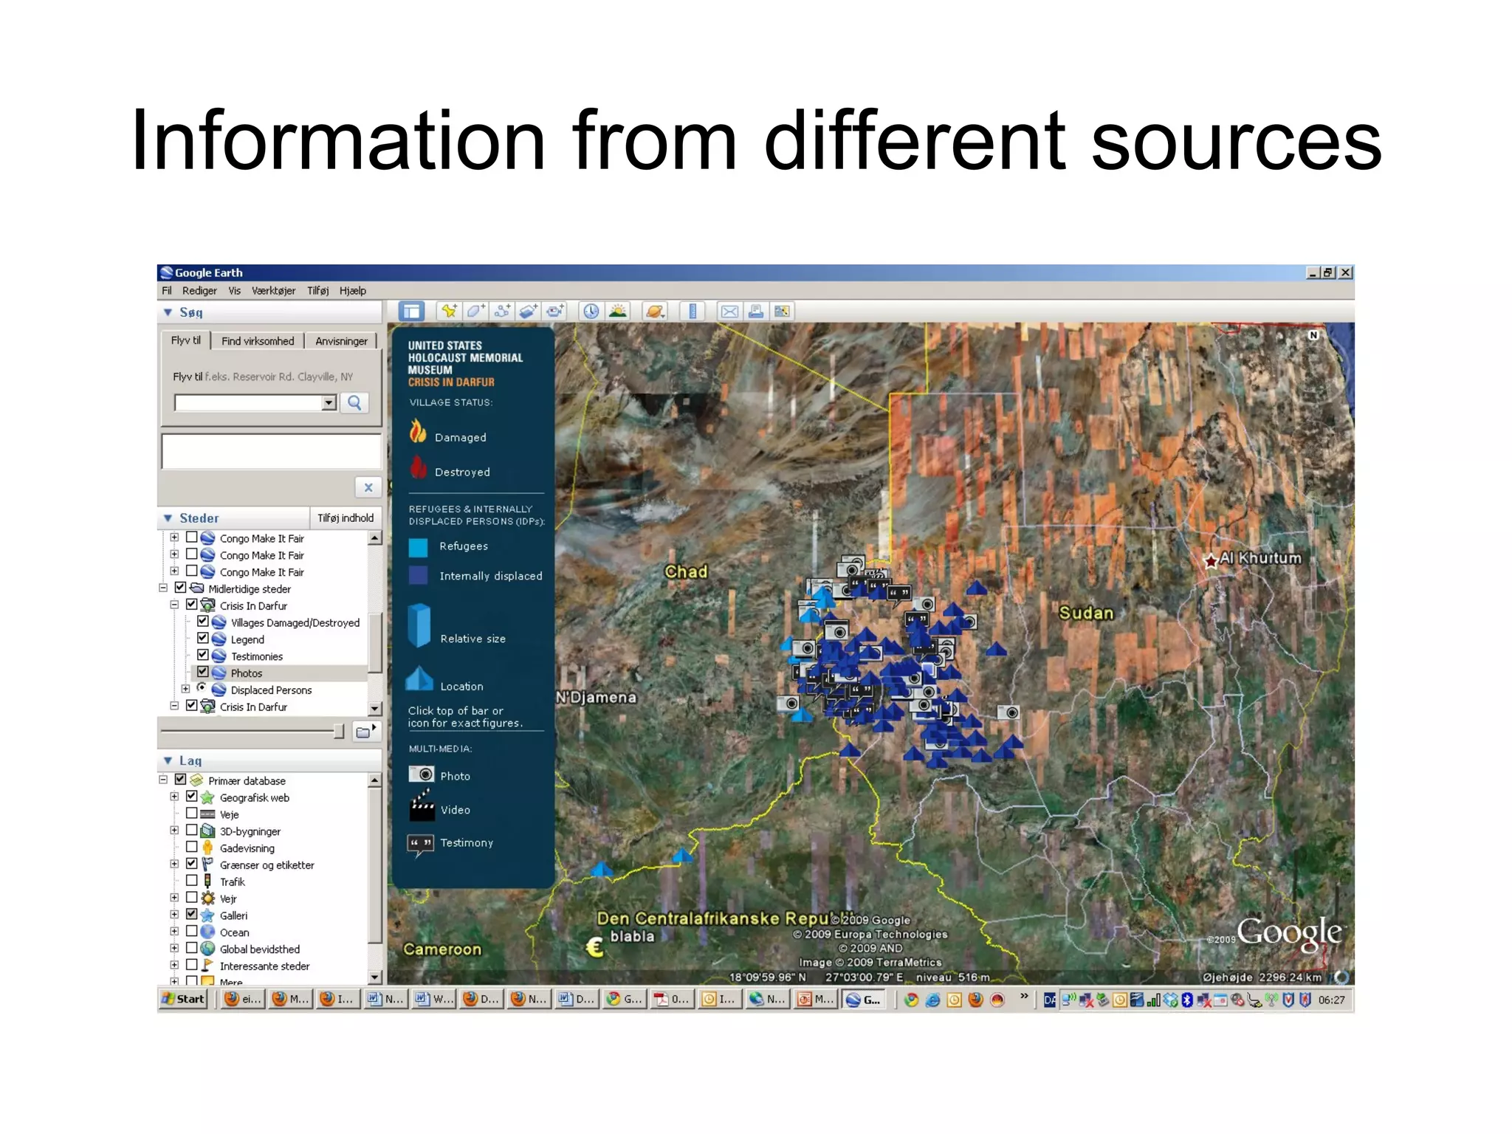
Task: Click the Photo camera legend icon
Action: [x=422, y=774]
